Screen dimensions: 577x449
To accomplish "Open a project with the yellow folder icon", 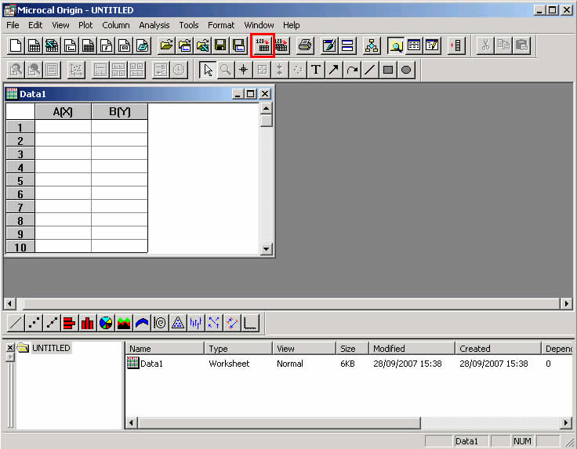I will (x=166, y=45).
